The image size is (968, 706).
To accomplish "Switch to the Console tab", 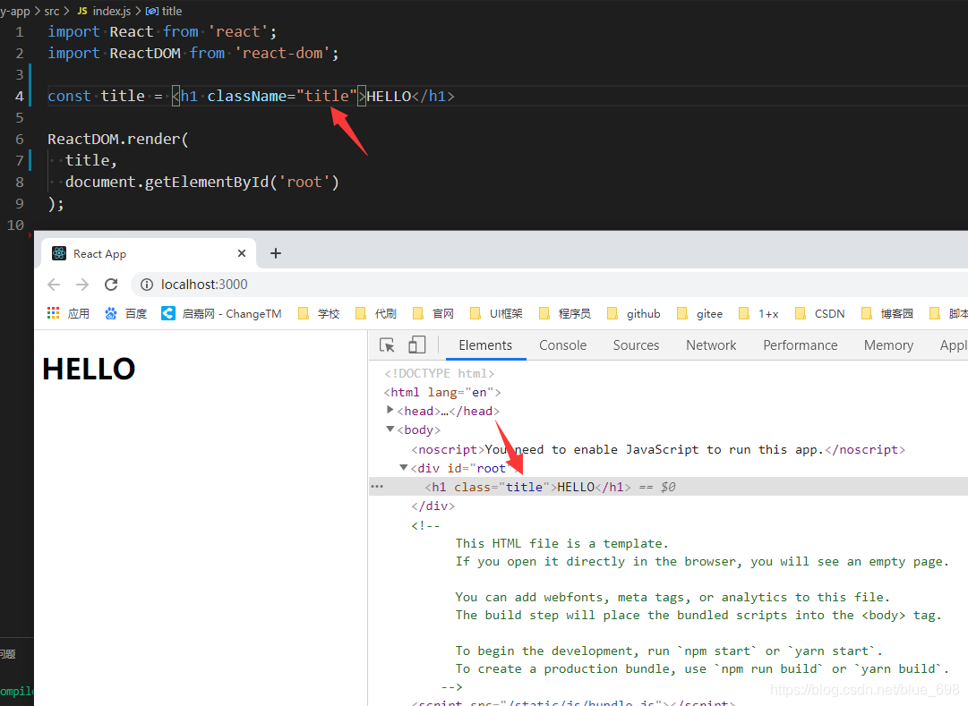I will point(563,345).
